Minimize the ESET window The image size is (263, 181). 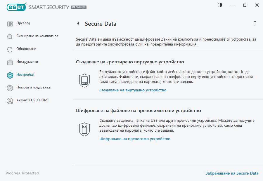click(x=232, y=5)
